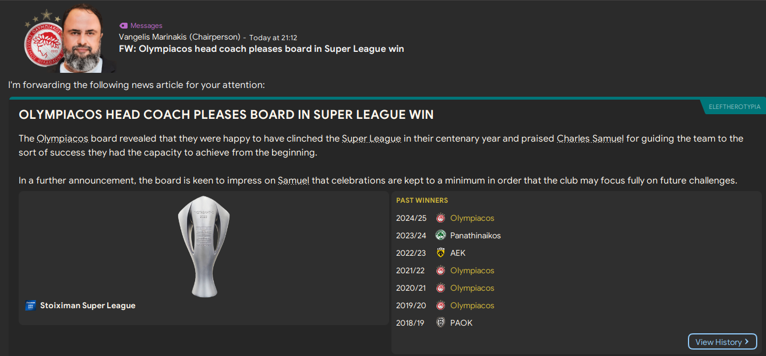Click the Stoiximan Super League label
Screen dimensions: 766x356
coord(87,306)
